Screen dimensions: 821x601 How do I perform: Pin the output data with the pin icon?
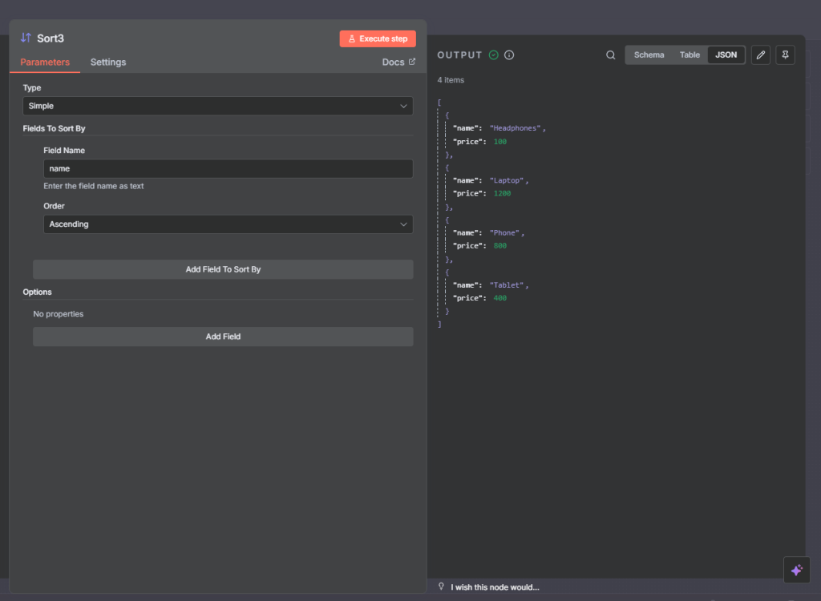coord(785,55)
